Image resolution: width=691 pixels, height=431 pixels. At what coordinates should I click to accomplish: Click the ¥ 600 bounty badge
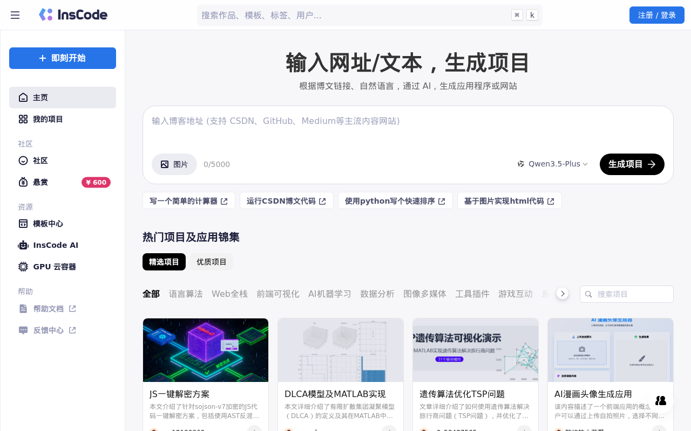pos(96,182)
